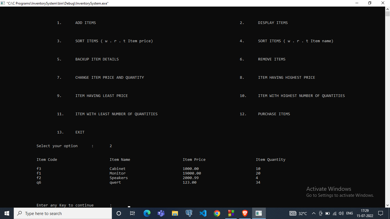Open Task View from the taskbar

(x=132, y=213)
